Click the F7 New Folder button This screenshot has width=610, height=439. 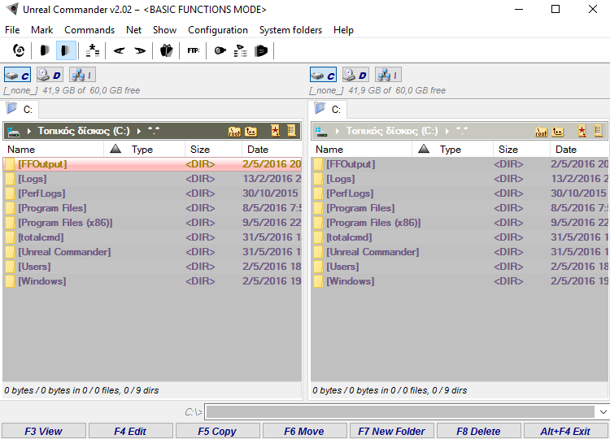coord(392,431)
